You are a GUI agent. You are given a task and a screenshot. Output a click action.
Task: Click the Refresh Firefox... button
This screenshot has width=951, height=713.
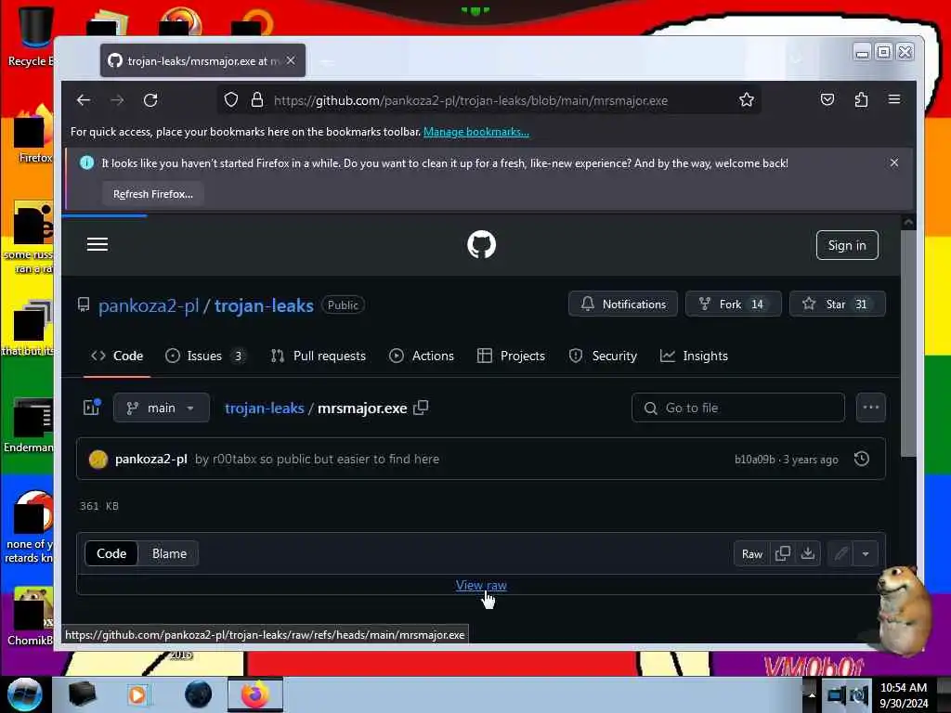pos(153,194)
